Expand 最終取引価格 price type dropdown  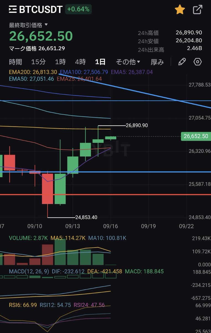click(x=28, y=25)
